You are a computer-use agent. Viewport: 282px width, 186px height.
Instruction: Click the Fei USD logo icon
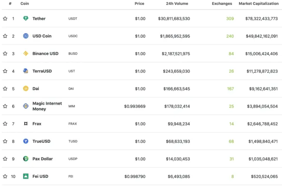26,176
